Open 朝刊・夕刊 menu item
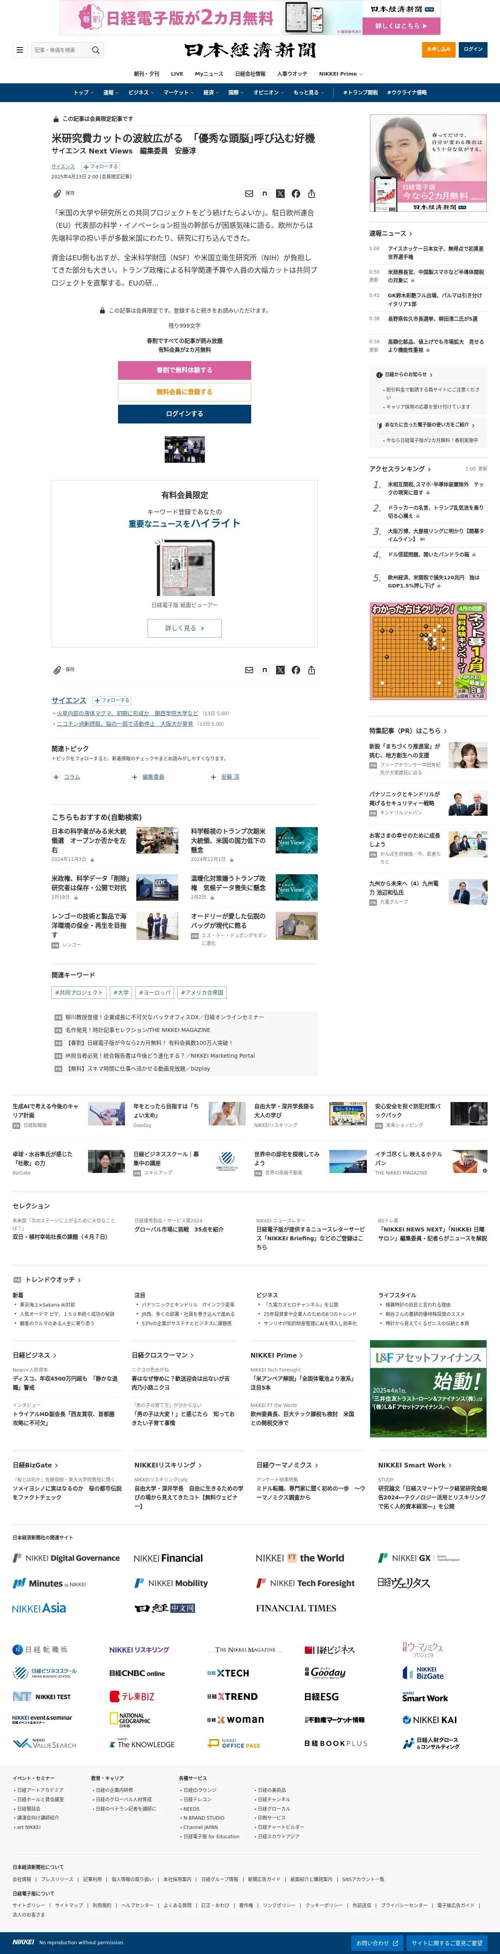Image resolution: width=500 pixels, height=1954 pixels. [146, 74]
